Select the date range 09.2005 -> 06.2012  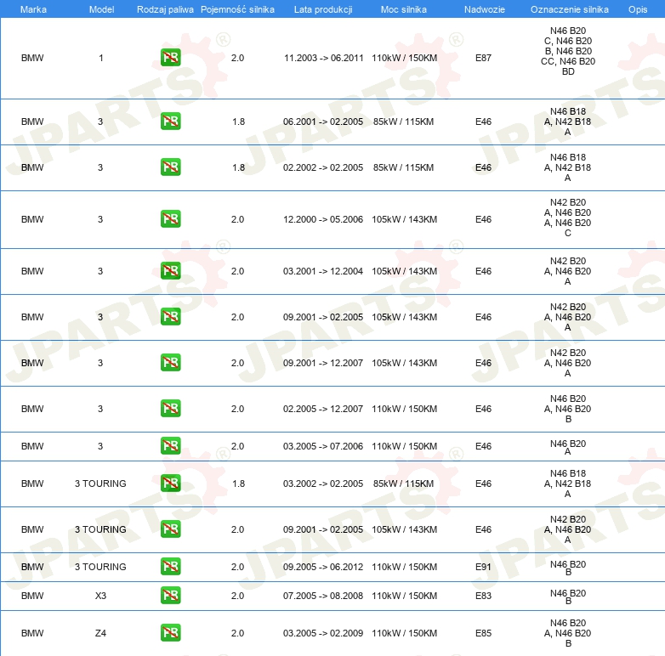tap(323, 567)
